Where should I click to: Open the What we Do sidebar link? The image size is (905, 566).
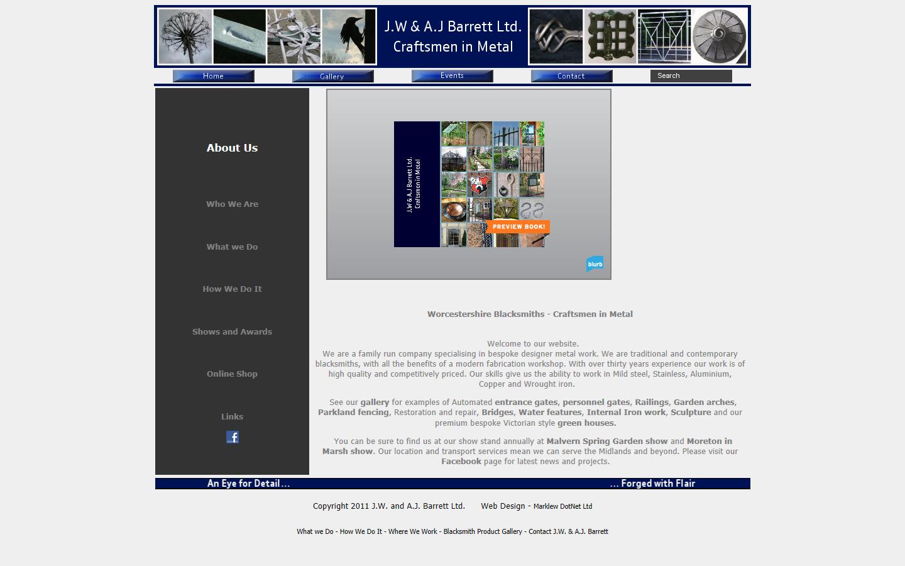coord(232,247)
